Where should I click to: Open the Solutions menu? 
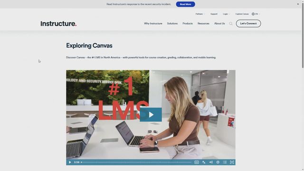point(172,23)
